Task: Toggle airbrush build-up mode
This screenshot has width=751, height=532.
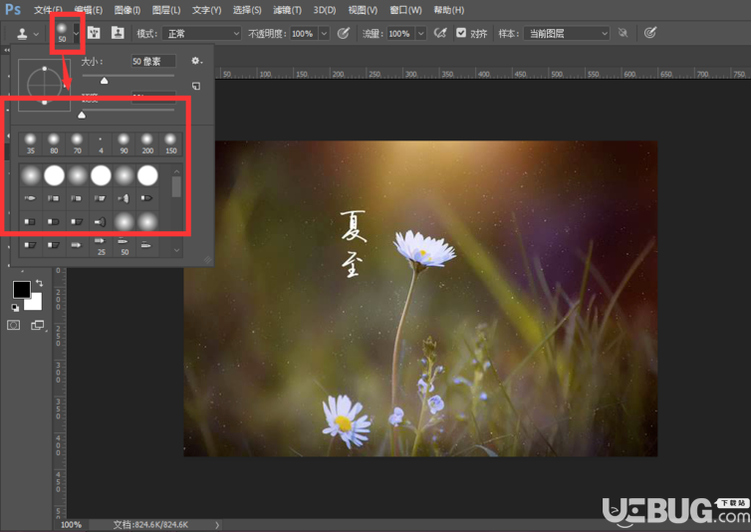Action: click(x=440, y=33)
